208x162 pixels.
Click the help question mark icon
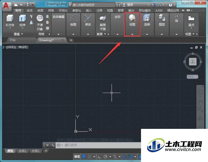click(171, 5)
